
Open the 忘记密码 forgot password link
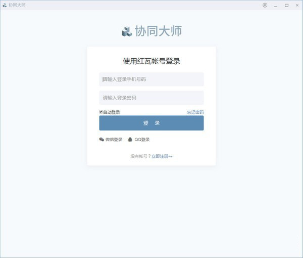[195, 112]
